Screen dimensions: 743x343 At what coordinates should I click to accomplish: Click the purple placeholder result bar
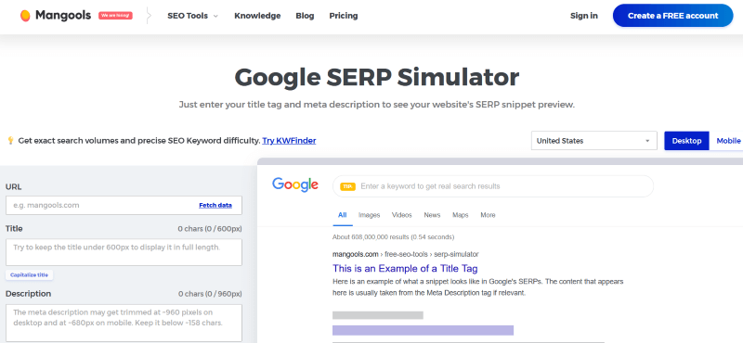[x=424, y=330]
